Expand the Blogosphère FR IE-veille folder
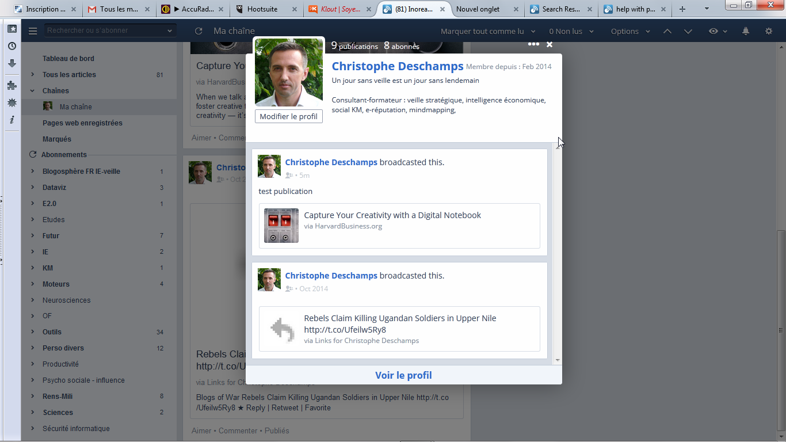 tap(33, 171)
